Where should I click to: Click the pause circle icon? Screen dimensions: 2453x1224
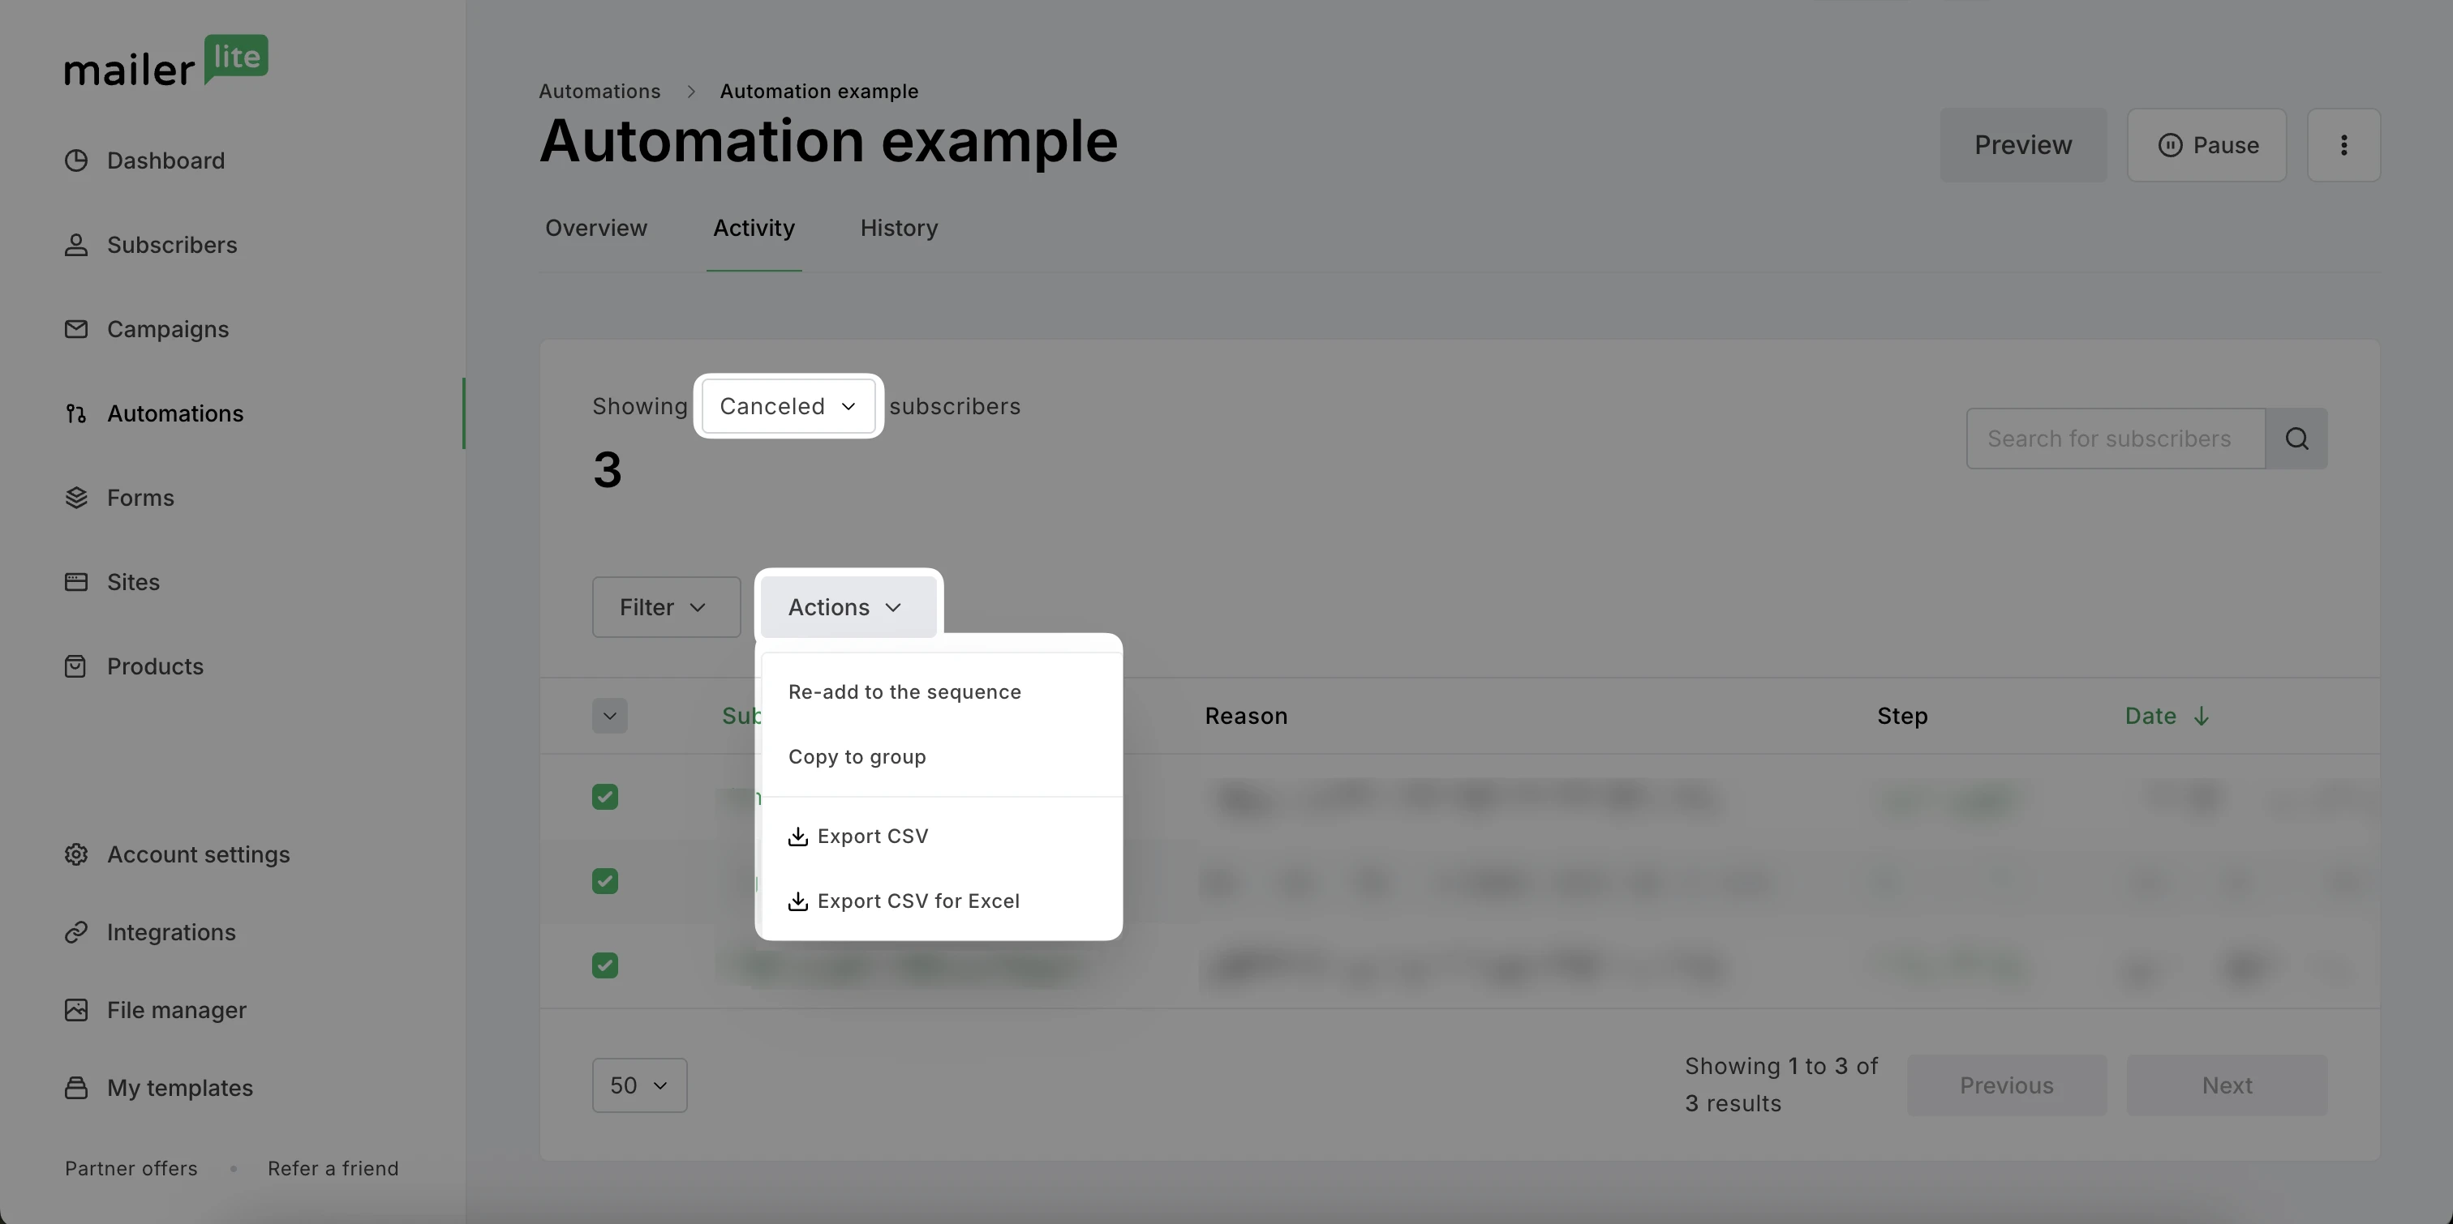click(2170, 144)
